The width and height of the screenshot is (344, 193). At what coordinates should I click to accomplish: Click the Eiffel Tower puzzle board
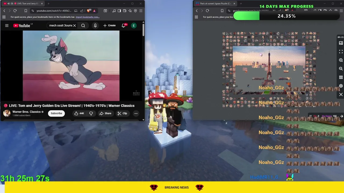pyautogui.click(x=269, y=70)
